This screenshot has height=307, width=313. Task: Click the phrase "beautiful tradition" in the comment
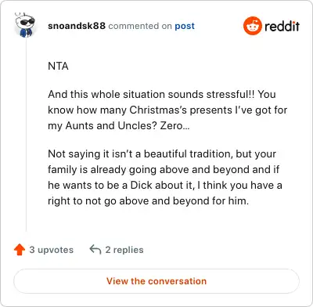pos(188,153)
